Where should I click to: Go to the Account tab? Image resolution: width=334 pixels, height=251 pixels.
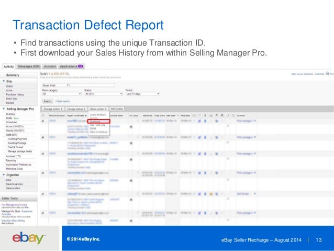(x=50, y=67)
